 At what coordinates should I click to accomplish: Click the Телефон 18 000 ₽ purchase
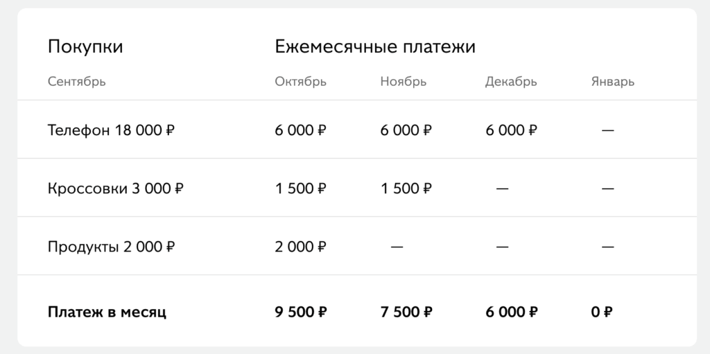click(x=111, y=130)
